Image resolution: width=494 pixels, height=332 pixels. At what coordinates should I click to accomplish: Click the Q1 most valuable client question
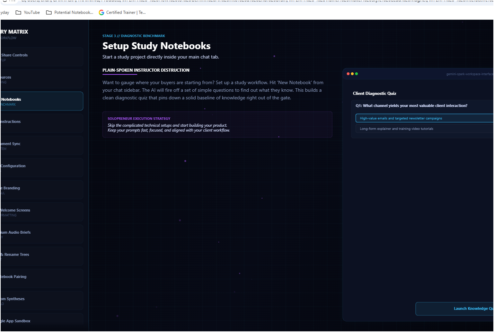(x=412, y=106)
